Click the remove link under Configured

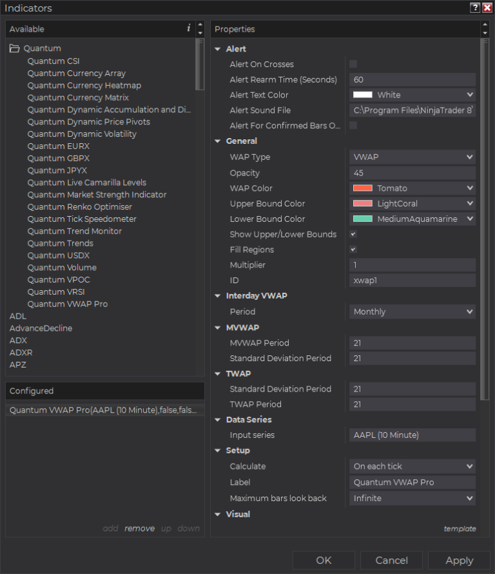pos(139,528)
